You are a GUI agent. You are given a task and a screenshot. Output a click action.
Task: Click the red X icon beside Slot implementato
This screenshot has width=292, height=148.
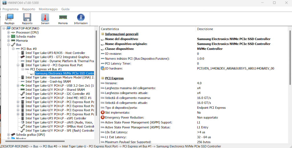[103, 113]
